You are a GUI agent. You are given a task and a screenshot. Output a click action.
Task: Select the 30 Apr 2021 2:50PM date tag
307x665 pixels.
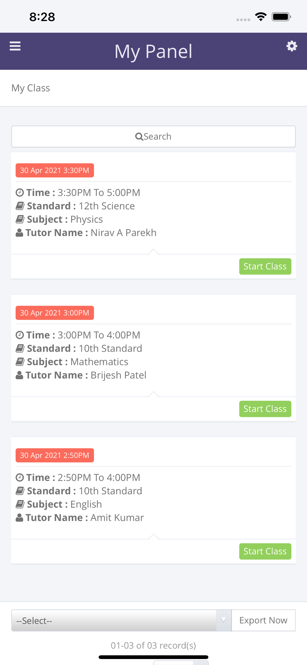(x=55, y=455)
